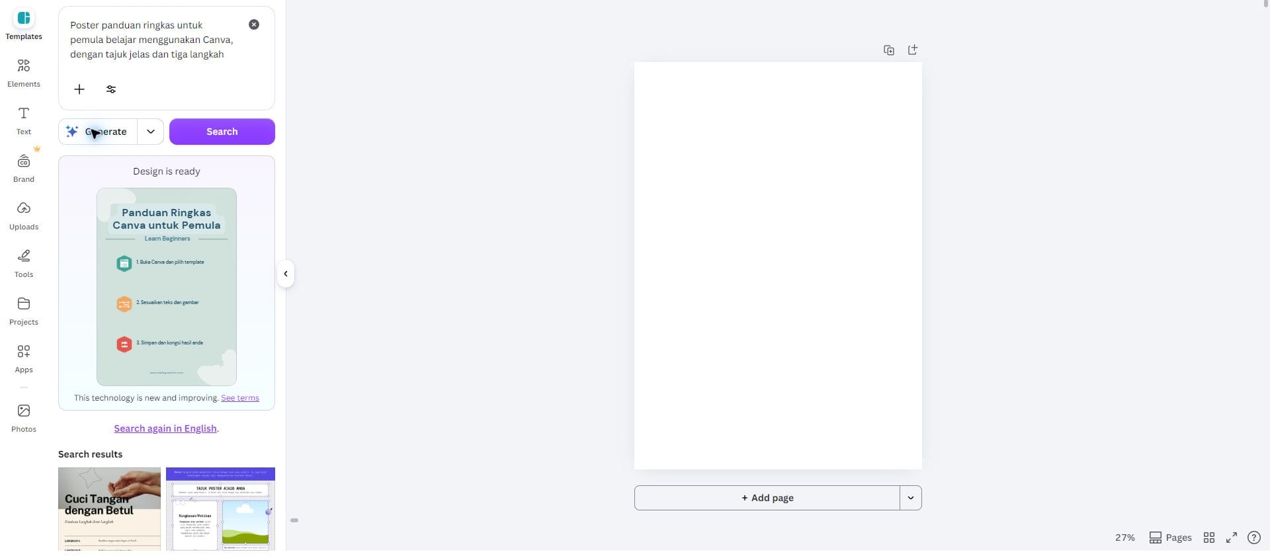
Task: Open the help question mark icon
Action: point(1254,538)
